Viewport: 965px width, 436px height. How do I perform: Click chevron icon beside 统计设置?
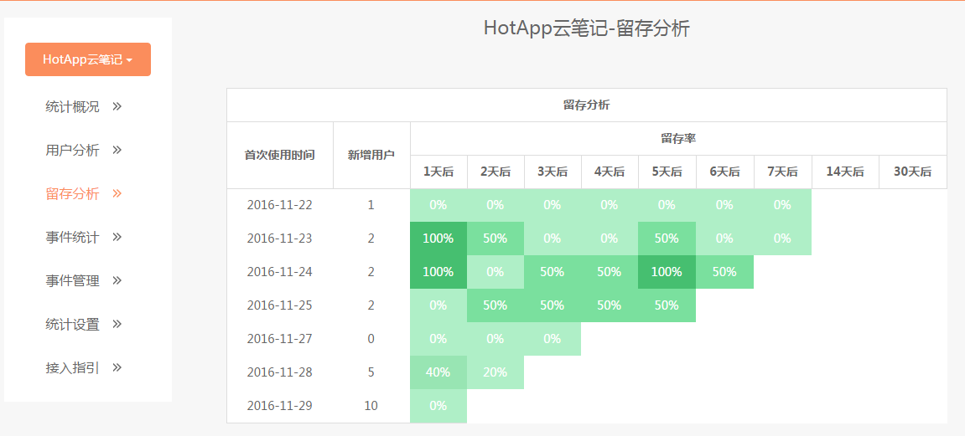point(117,324)
